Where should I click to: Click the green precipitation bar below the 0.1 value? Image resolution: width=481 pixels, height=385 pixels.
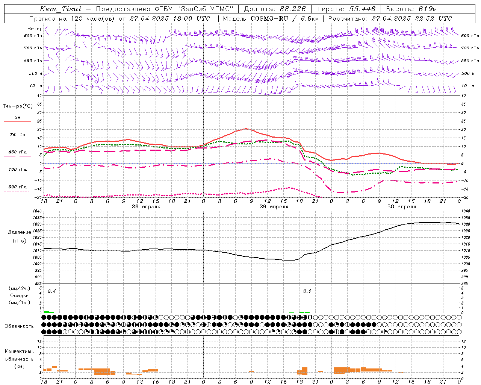click(x=304, y=312)
